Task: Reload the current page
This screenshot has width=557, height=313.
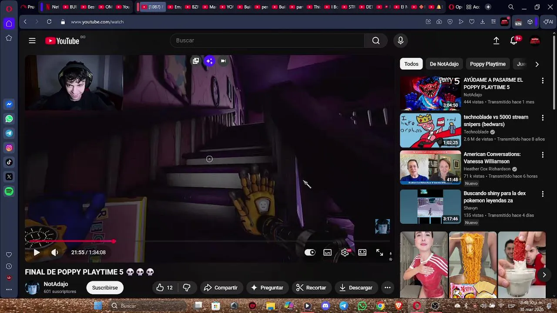Action: pos(49,22)
